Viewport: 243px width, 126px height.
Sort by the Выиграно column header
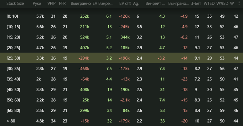[178, 3]
